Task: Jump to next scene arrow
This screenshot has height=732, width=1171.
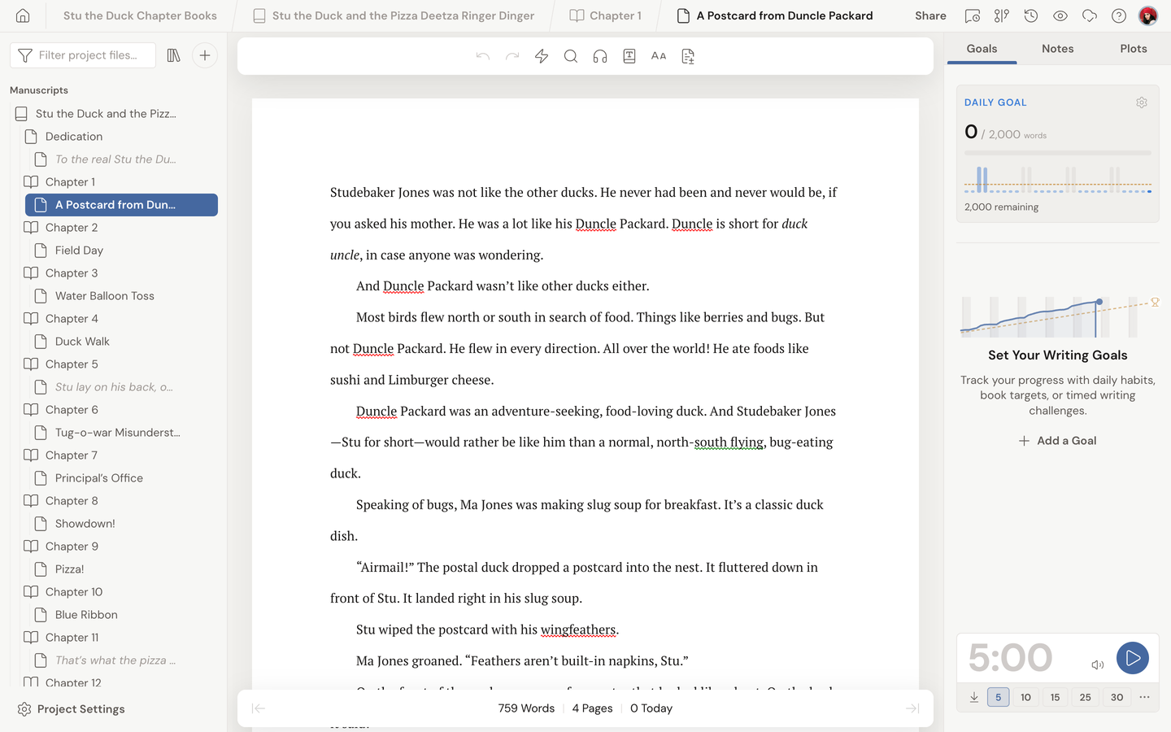Action: coord(912,708)
